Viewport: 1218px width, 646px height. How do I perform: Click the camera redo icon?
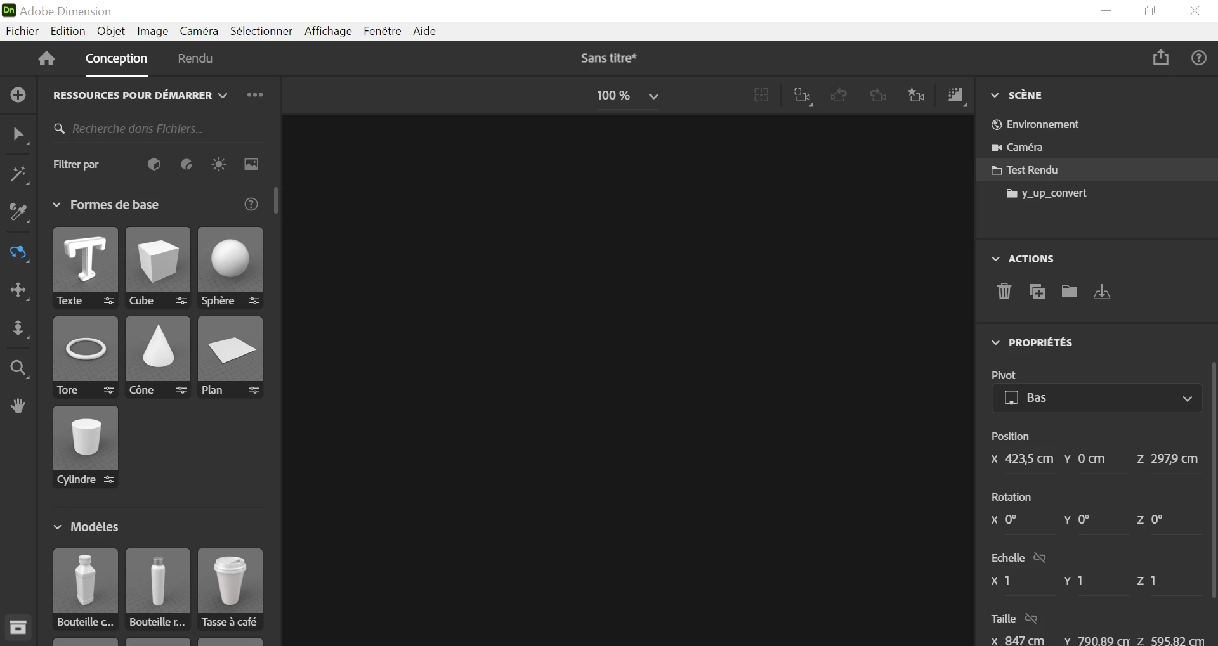pyautogui.click(x=878, y=95)
